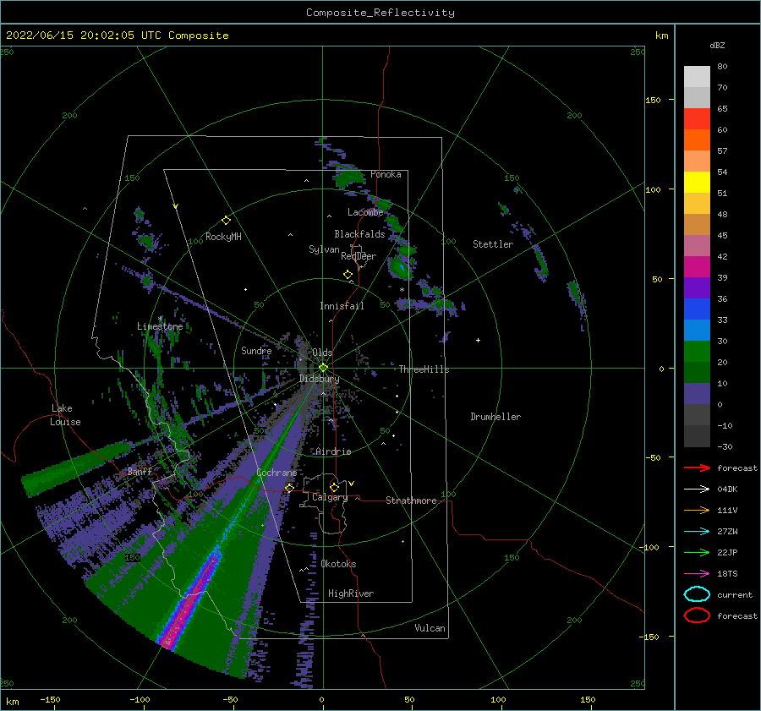761x711 pixels.
Task: Click the ThreeHills label
Action: (x=424, y=369)
